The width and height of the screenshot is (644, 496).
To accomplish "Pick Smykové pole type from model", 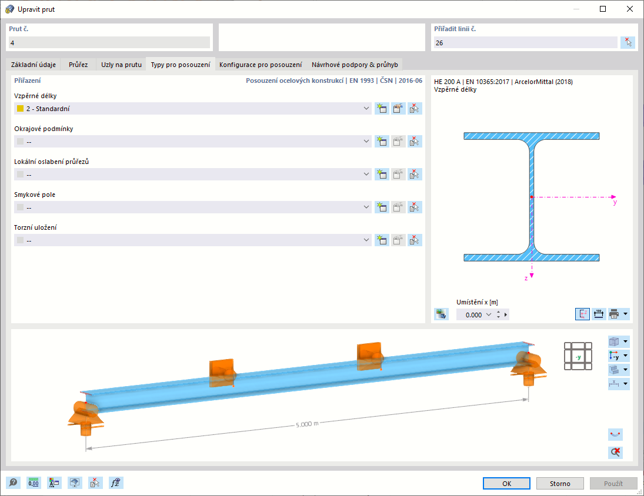I will 415,207.
